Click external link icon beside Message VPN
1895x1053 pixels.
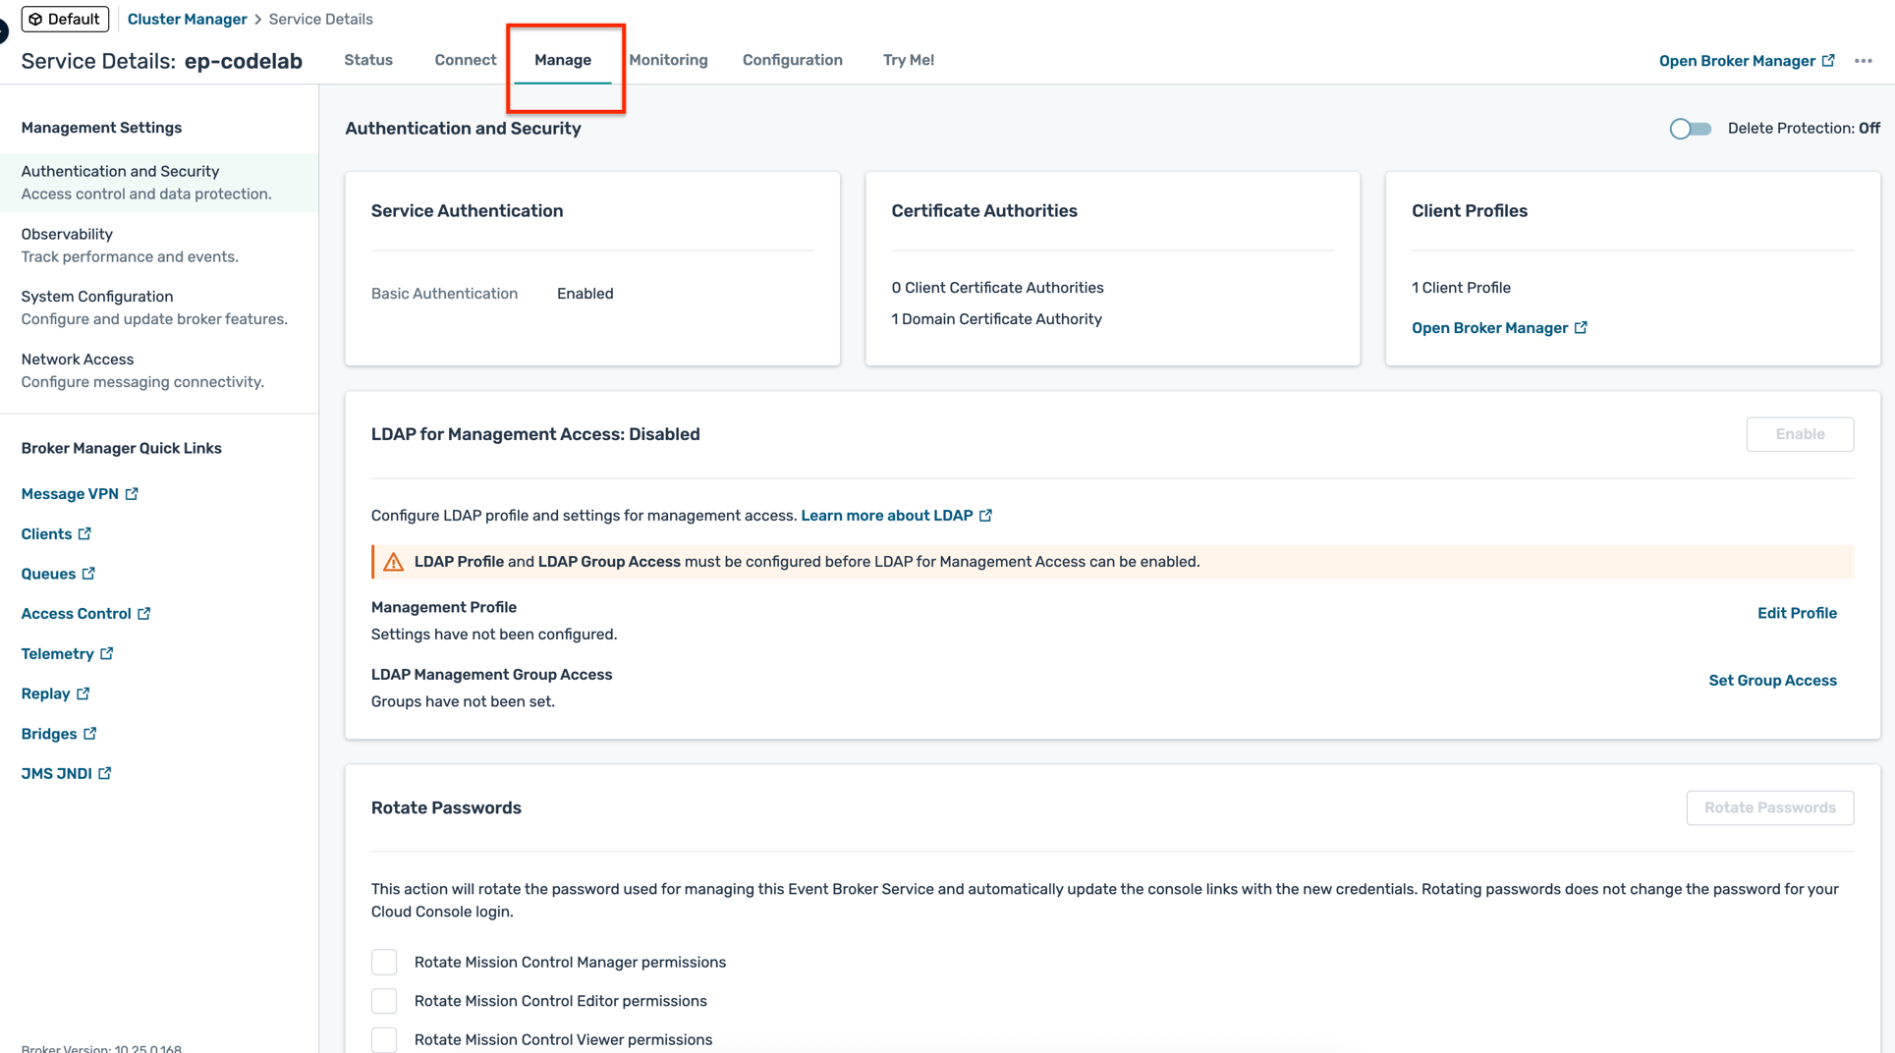click(132, 494)
